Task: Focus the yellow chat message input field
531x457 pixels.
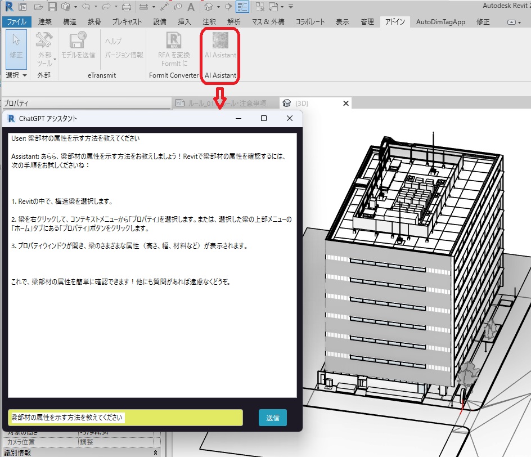Action: (x=125, y=418)
